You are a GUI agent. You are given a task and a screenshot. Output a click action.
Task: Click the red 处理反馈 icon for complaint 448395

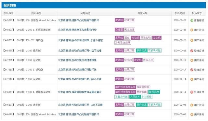coord(192,51)
